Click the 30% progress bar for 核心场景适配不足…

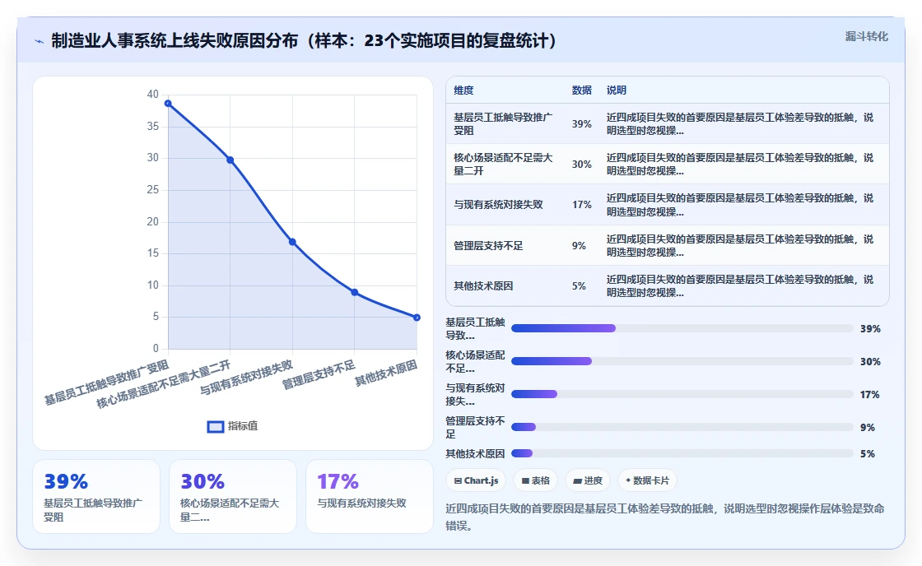682,361
